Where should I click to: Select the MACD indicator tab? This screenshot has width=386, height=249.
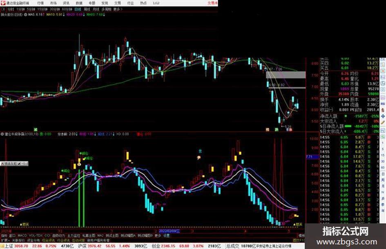pos(22,236)
